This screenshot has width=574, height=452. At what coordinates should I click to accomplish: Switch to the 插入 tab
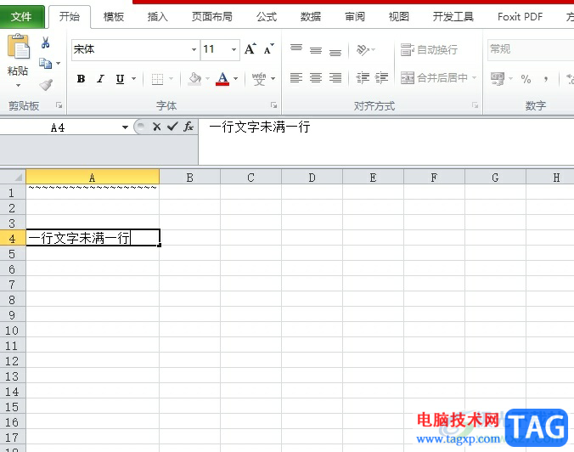click(x=157, y=17)
